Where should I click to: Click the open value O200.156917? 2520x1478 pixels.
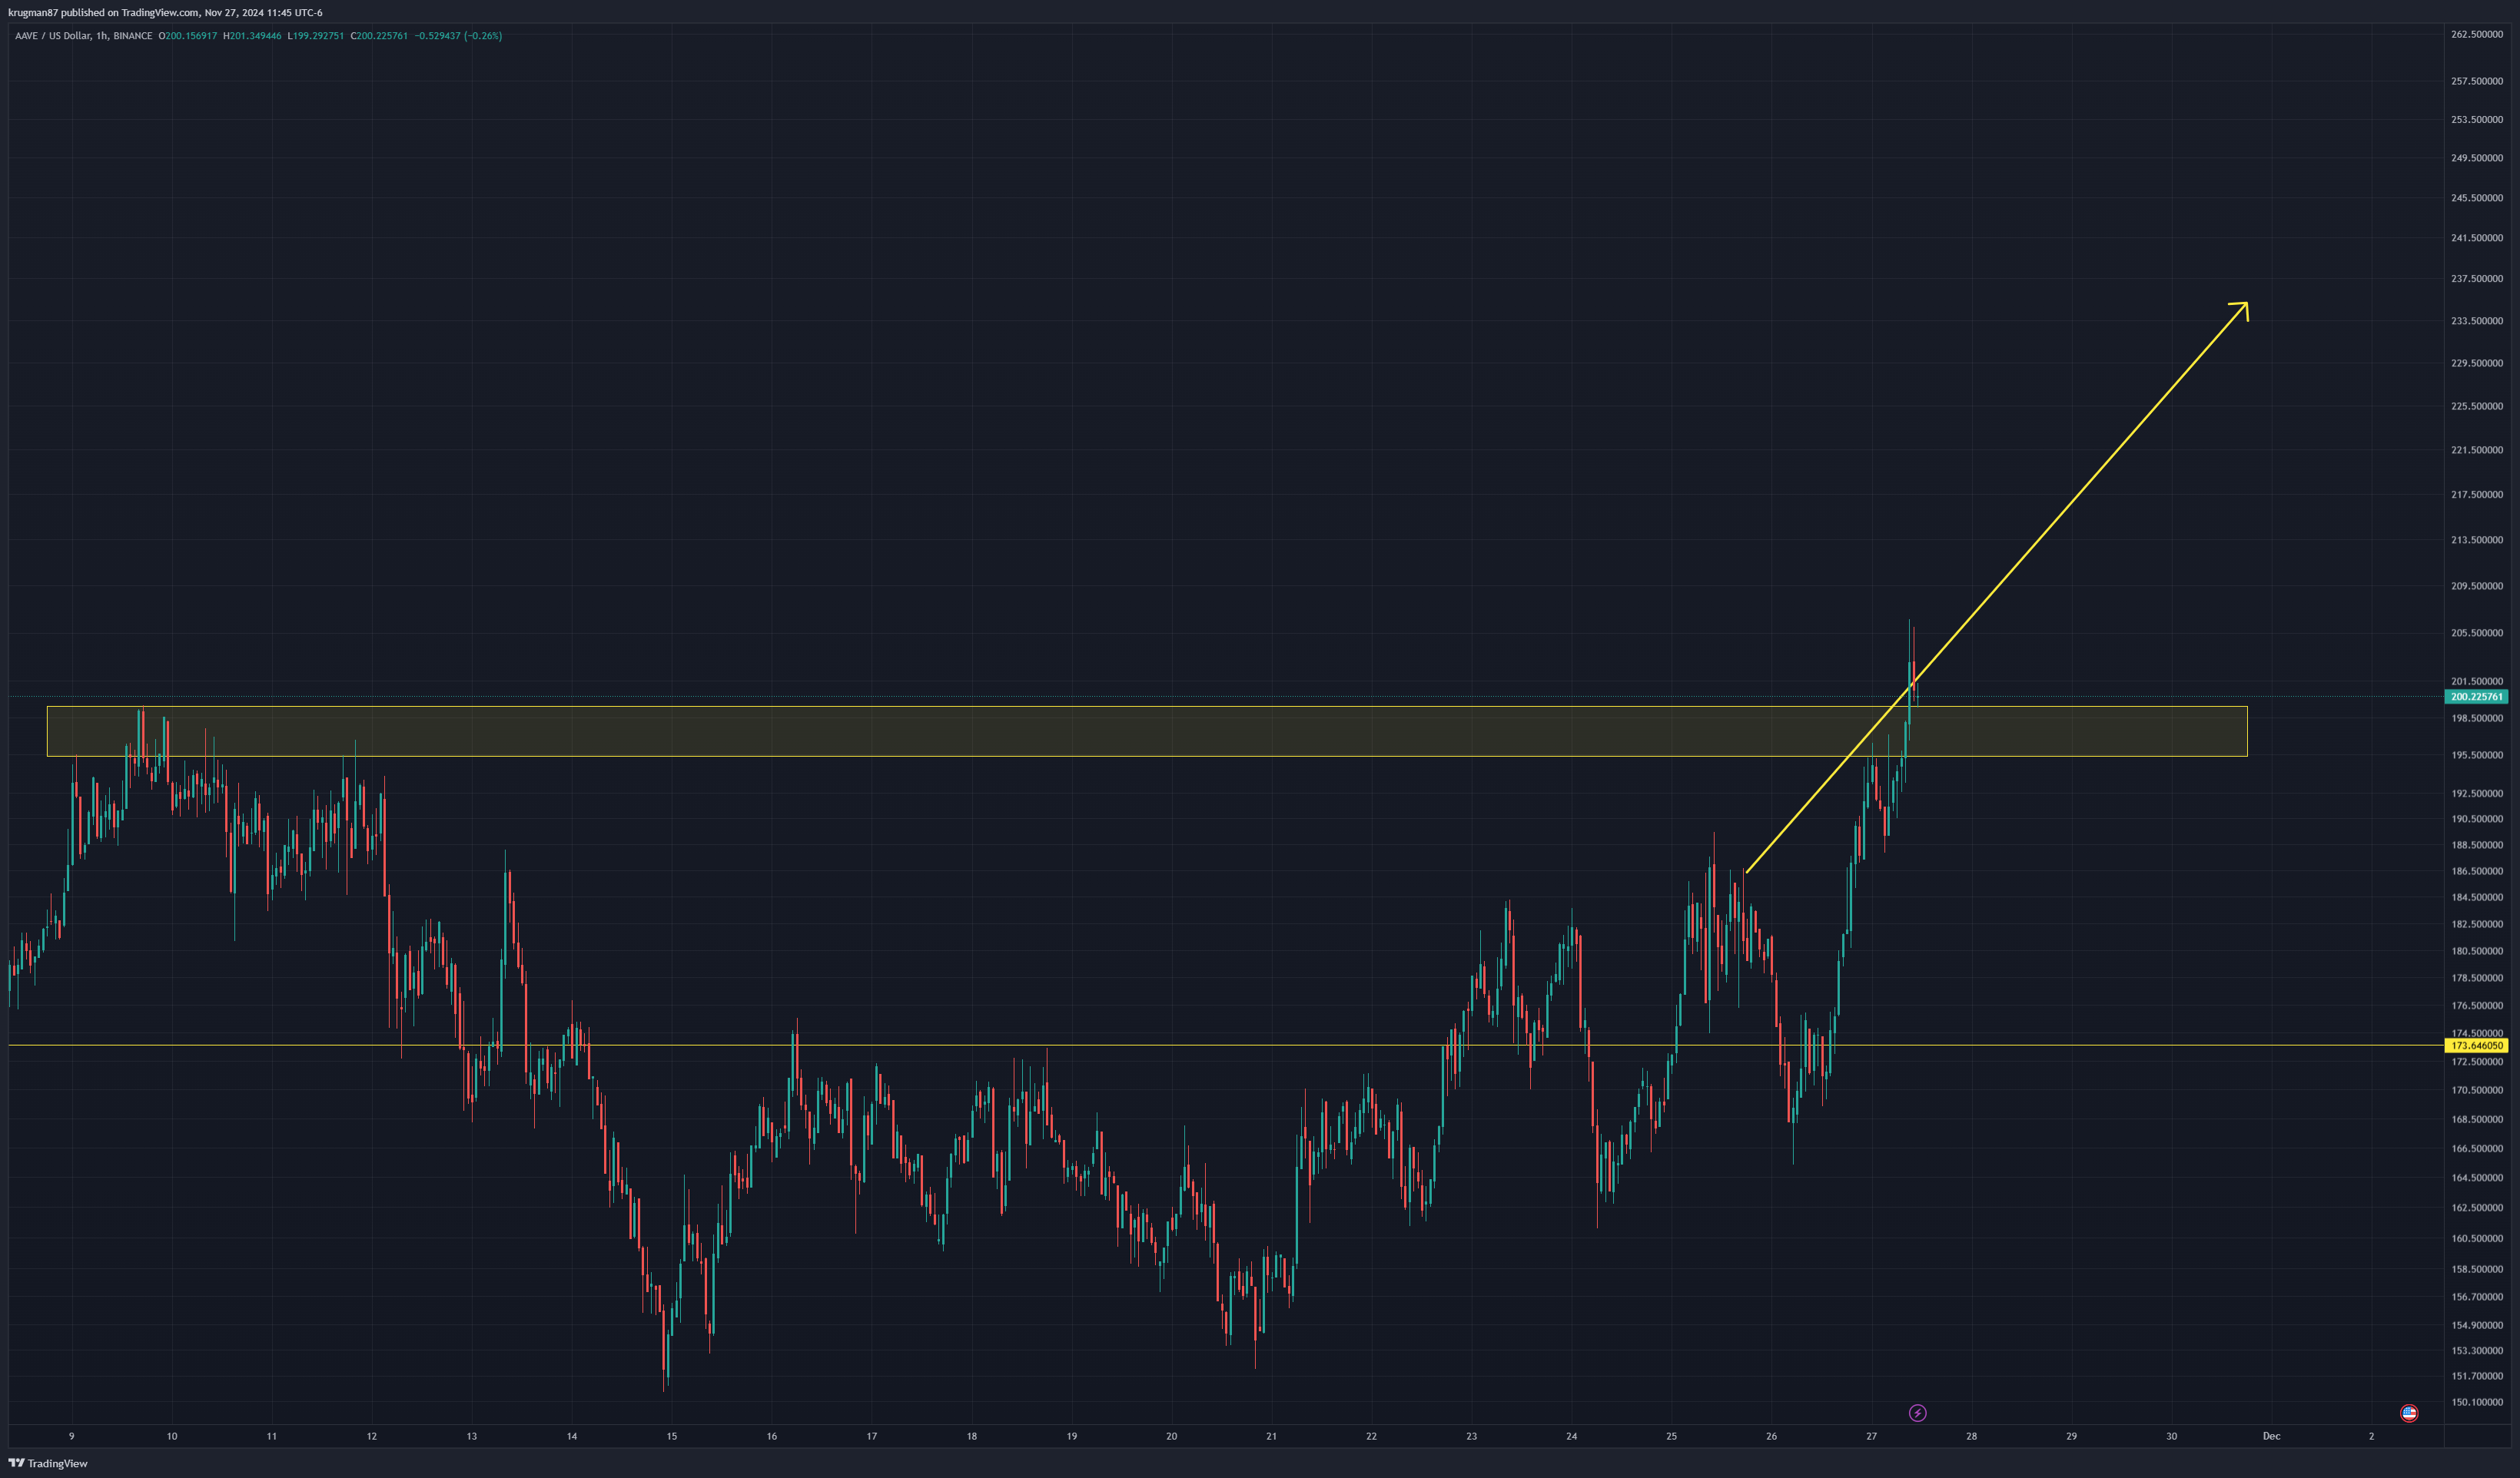coord(188,36)
